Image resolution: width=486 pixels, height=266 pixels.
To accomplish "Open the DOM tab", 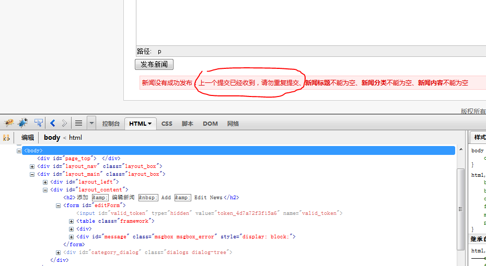I will pyautogui.click(x=210, y=124).
